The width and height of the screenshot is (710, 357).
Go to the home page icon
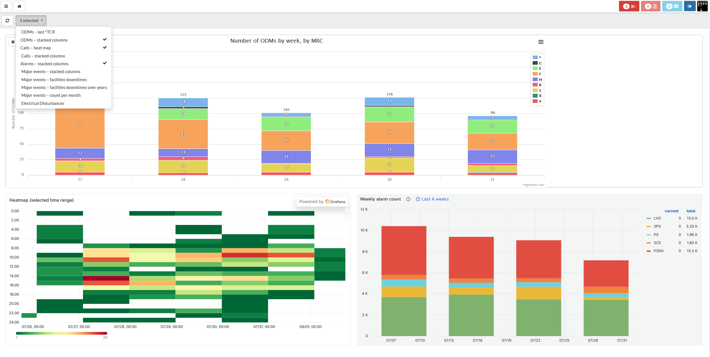click(x=19, y=6)
